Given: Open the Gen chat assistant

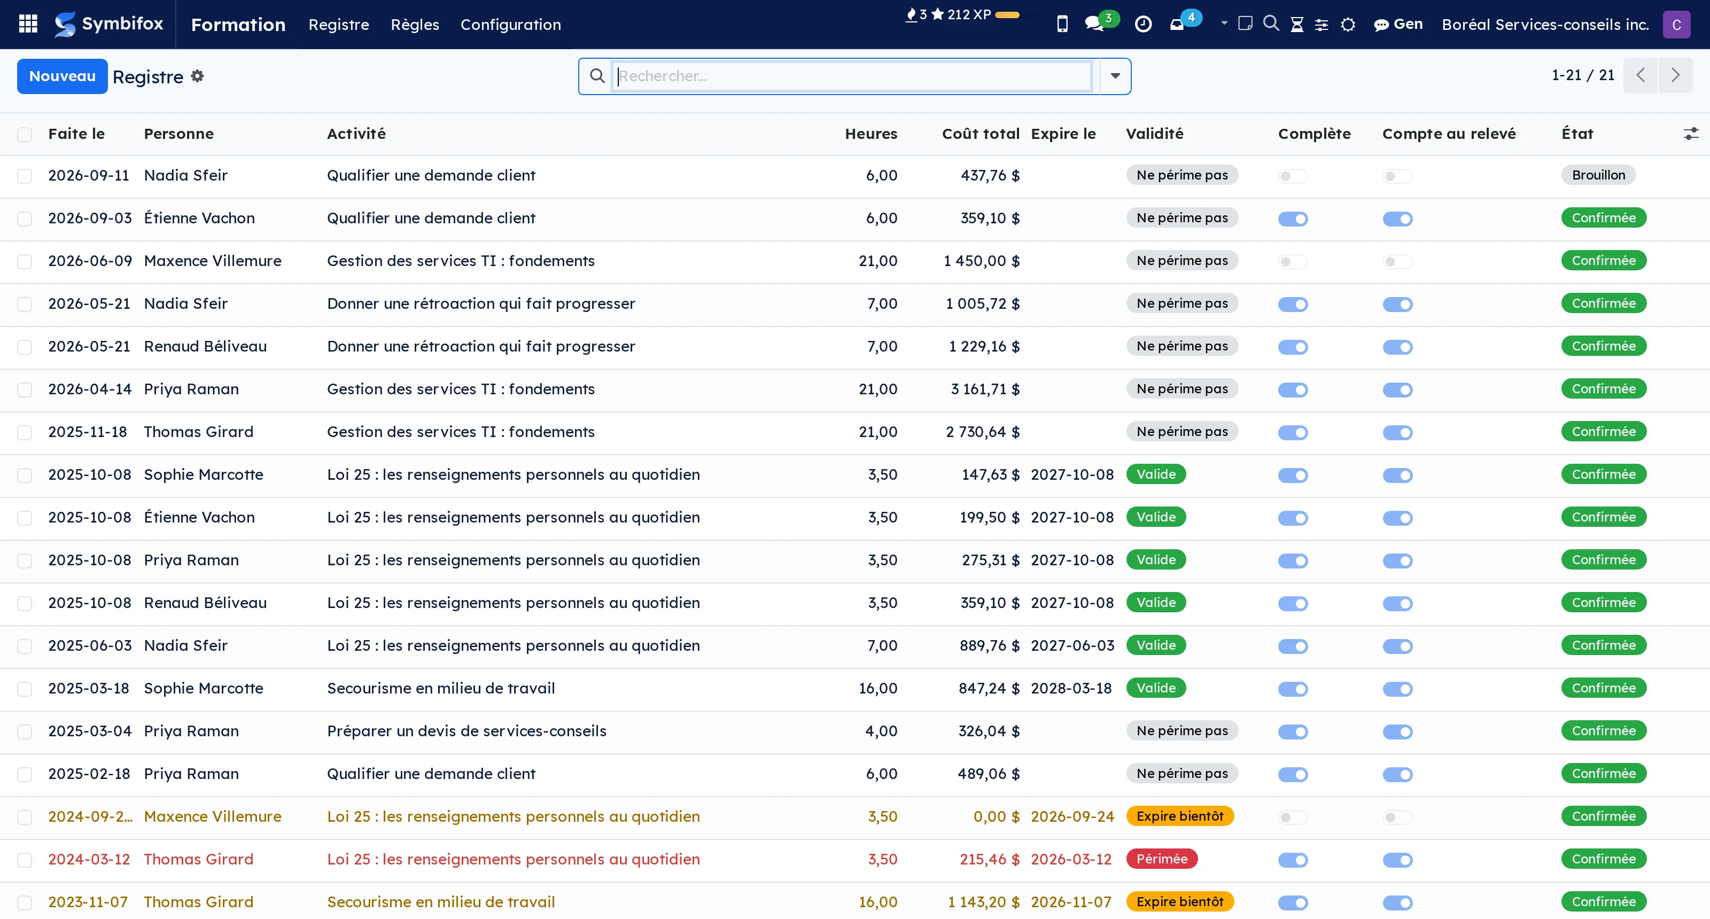Looking at the screenshot, I should point(1398,24).
